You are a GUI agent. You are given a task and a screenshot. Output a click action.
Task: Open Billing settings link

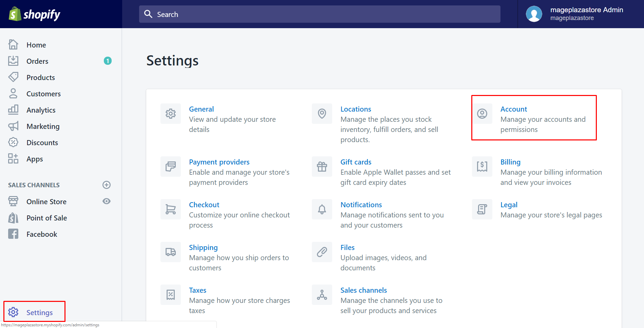(510, 162)
